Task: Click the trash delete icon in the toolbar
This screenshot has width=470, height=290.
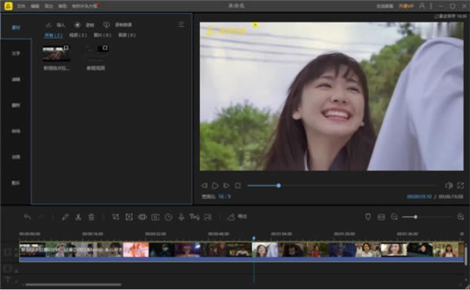Action: [92, 217]
